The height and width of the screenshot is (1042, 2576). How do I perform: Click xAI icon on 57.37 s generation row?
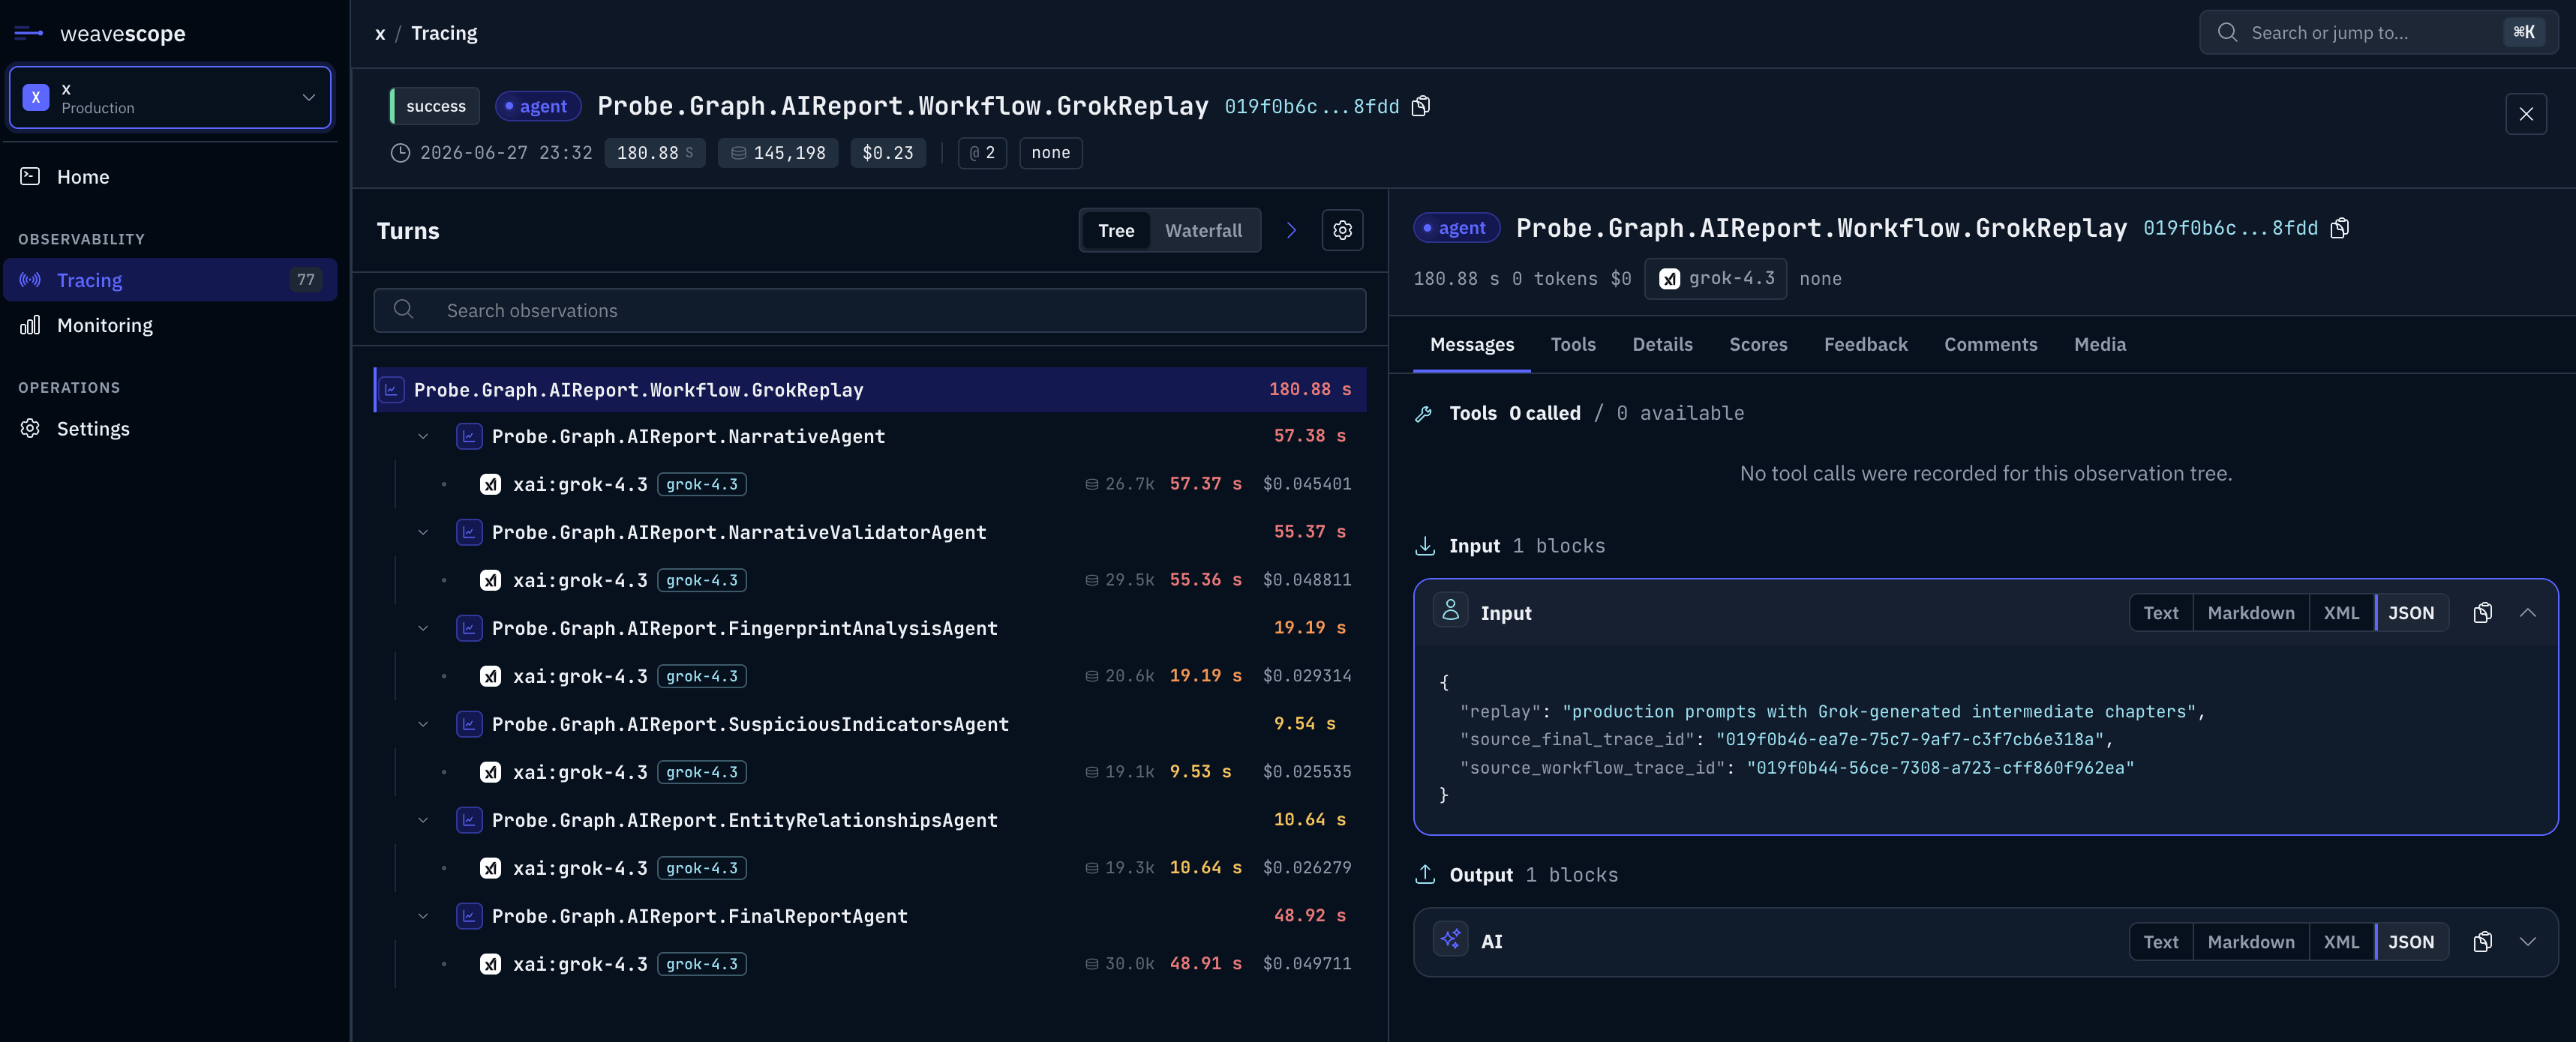[490, 484]
